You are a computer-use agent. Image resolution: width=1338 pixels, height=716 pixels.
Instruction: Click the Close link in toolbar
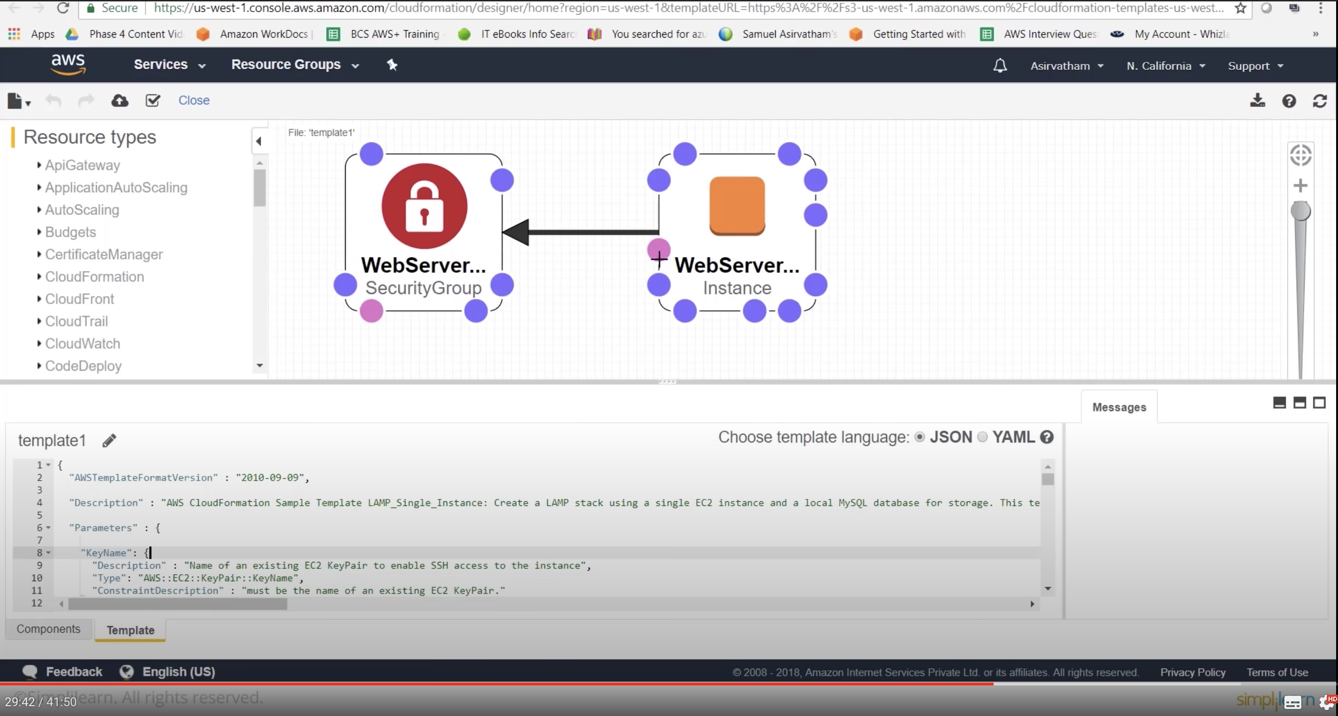194,100
